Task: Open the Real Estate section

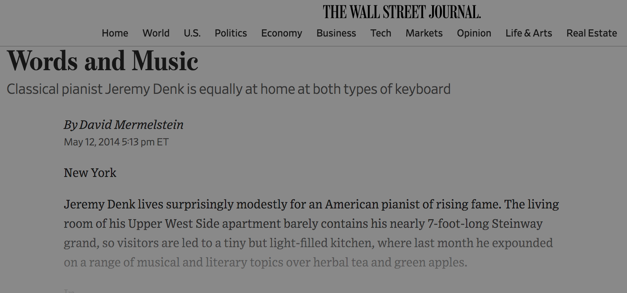Action: click(x=592, y=33)
